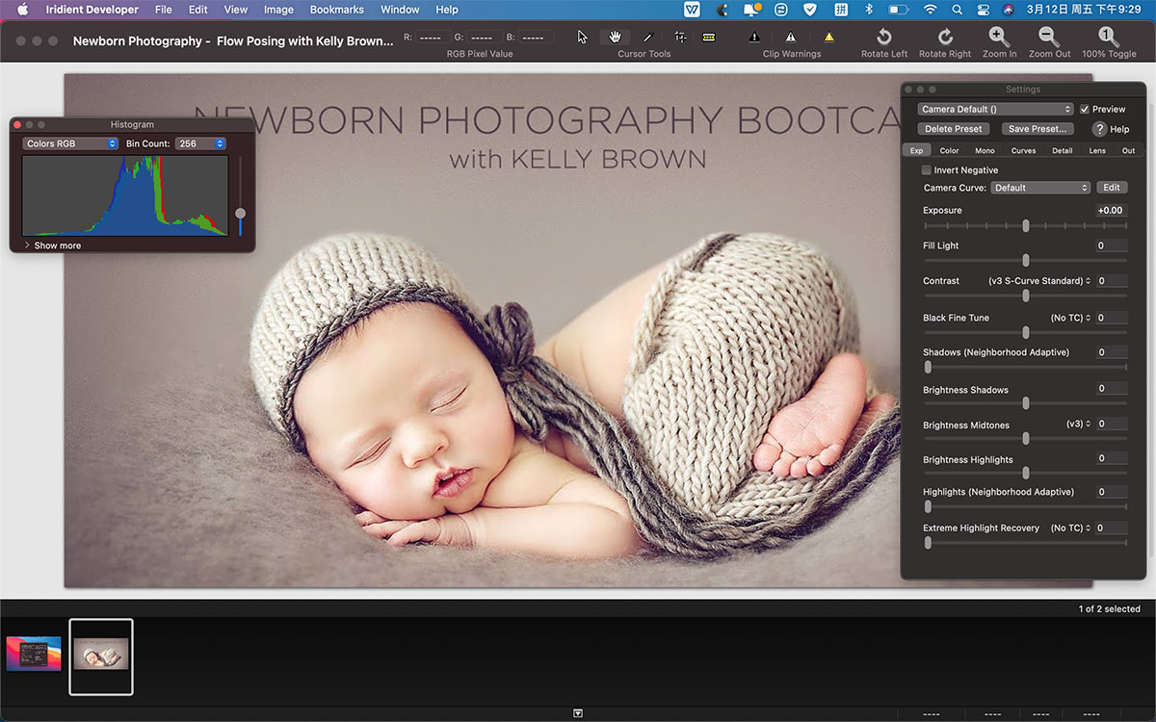Select the eyedropper cursor tool
Image resolution: width=1156 pixels, height=722 pixels.
pyautogui.click(x=647, y=37)
